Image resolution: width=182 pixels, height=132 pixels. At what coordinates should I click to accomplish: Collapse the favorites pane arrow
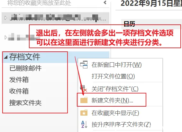pyautogui.click(x=105, y=3)
